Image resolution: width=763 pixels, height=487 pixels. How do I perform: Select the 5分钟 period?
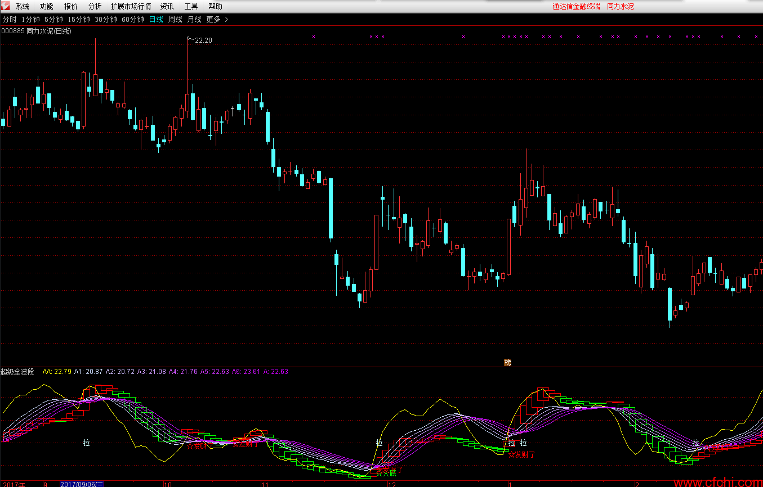53,19
